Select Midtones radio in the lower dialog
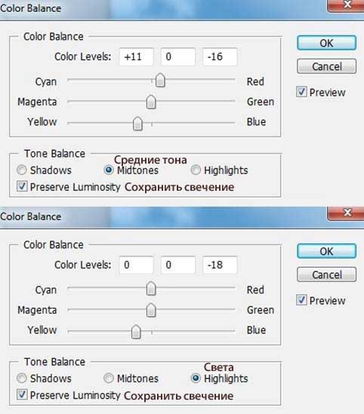This screenshot has height=414, width=364. point(109,378)
